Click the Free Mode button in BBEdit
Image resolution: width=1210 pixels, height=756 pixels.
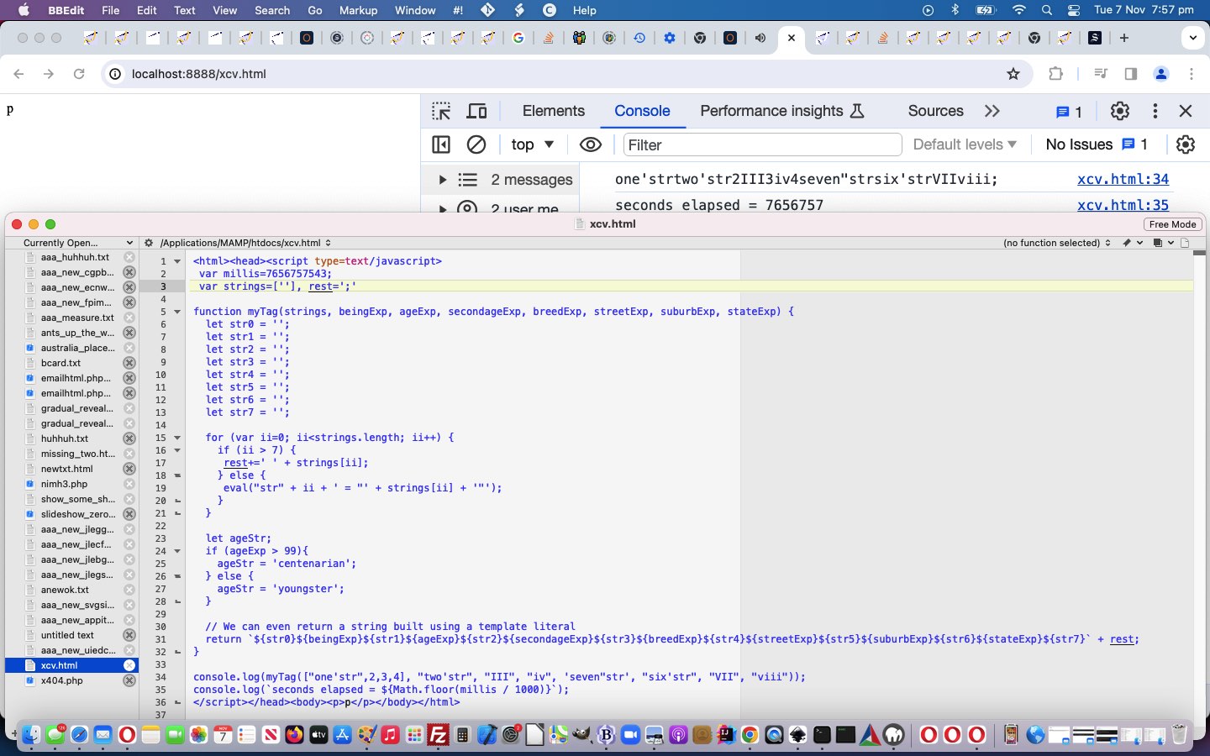coord(1172,224)
